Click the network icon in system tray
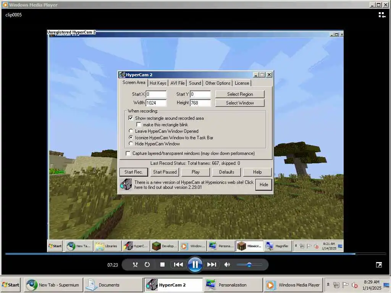The width and height of the screenshot is (391, 293). click(336, 285)
